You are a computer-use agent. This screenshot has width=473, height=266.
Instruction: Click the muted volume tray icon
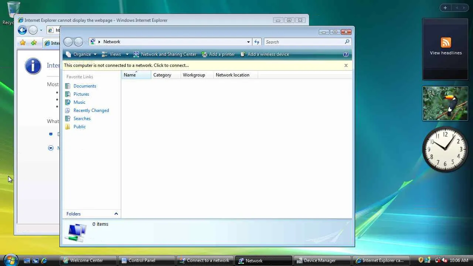click(x=445, y=260)
